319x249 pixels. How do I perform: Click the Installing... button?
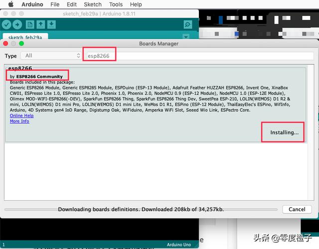pos(284,132)
